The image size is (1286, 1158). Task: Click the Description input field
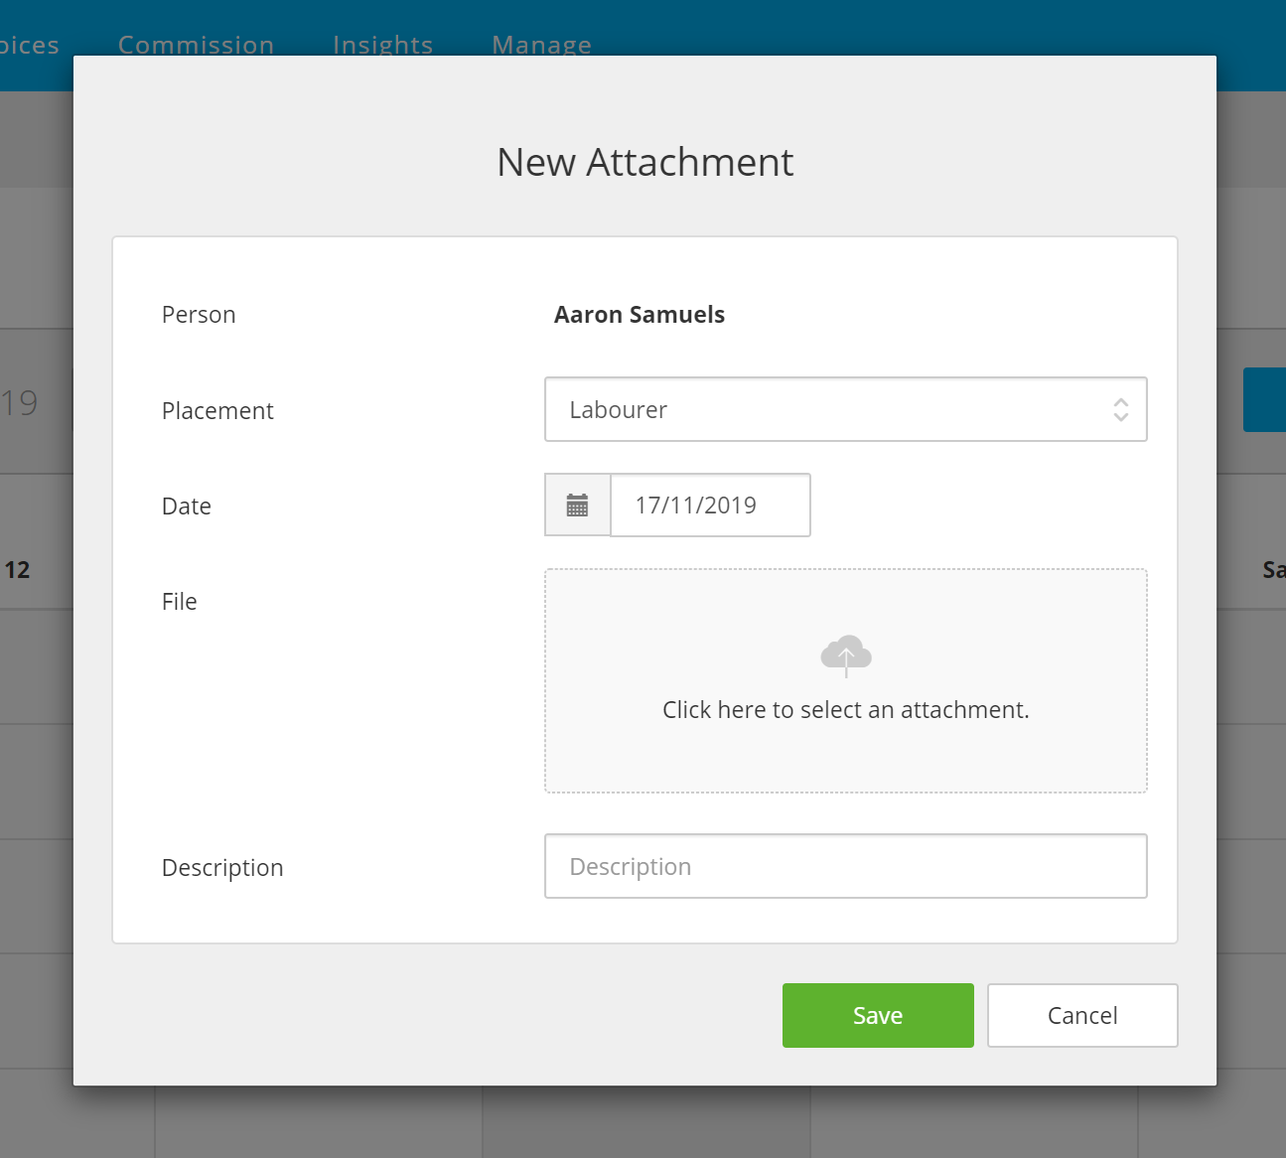coord(846,866)
